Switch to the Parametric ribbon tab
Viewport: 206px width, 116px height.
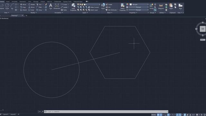(23, 2)
